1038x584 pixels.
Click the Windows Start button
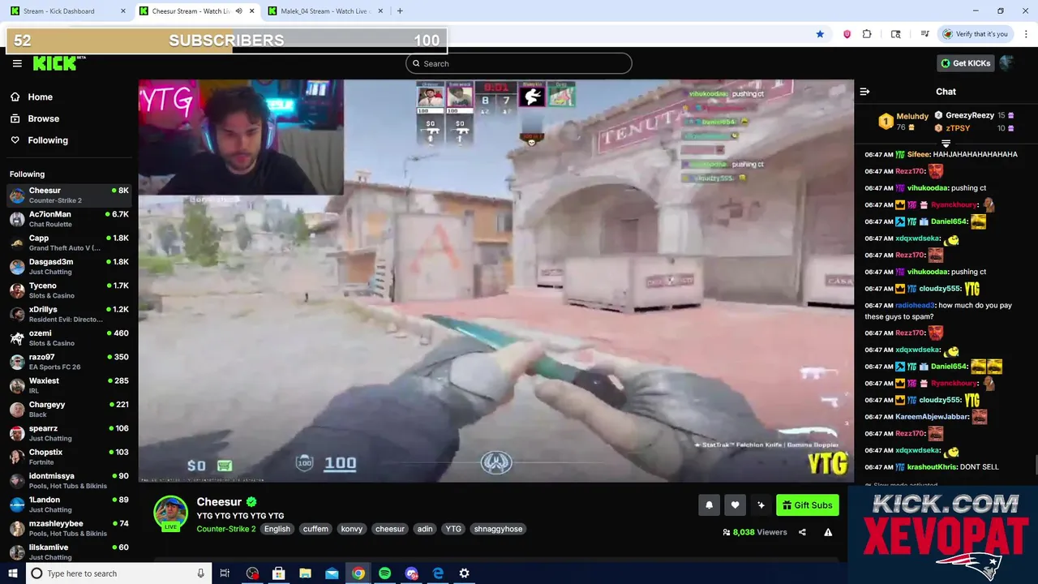tap(12, 573)
